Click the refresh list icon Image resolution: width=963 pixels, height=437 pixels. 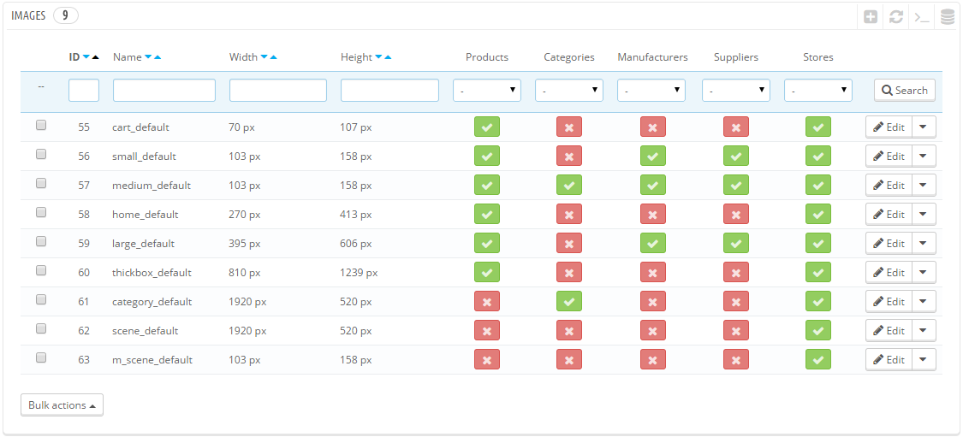(x=896, y=17)
